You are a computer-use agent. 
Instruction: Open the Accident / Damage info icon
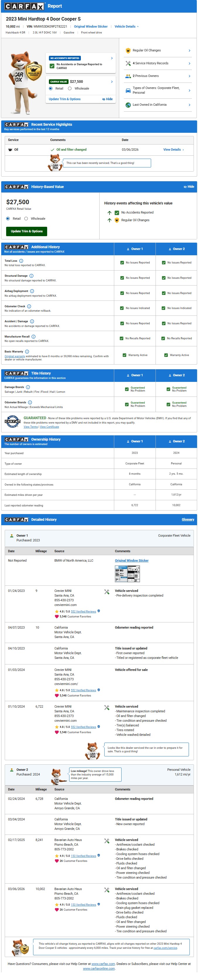tap(32, 322)
